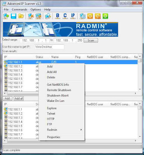Choose FTP in the context menu
The height and width of the screenshot is (155, 144).
(61, 124)
